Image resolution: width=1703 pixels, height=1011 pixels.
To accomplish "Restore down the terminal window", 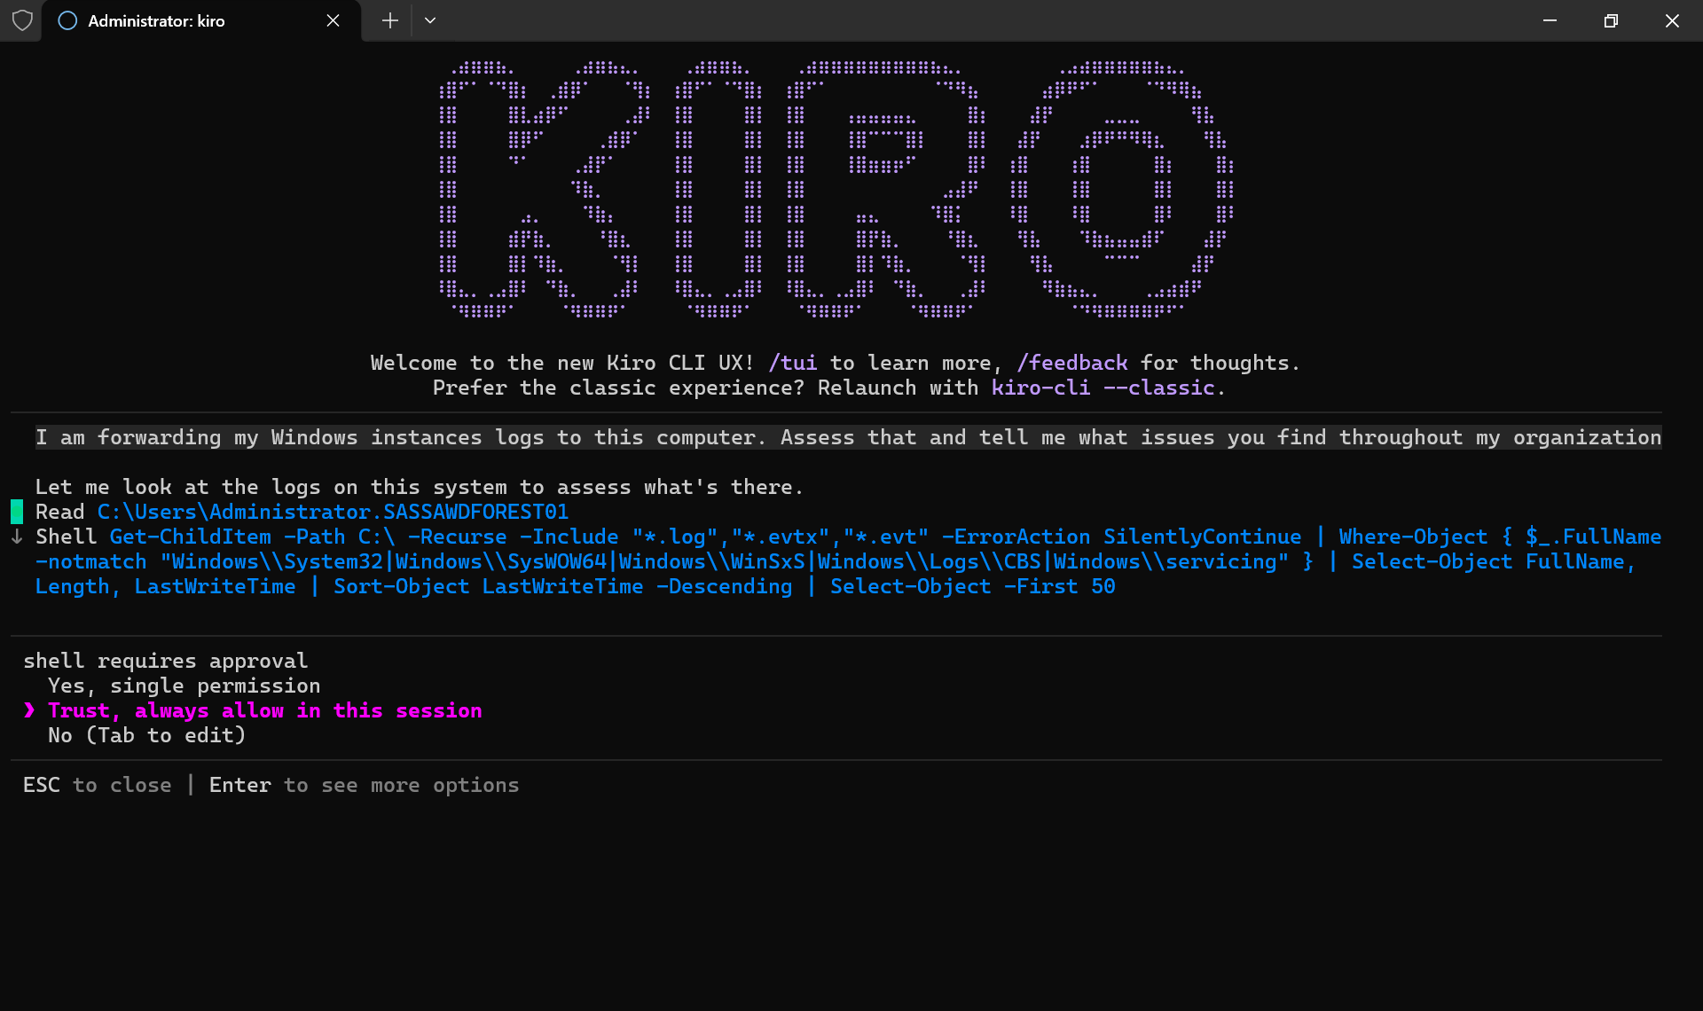I will 1611,20.
